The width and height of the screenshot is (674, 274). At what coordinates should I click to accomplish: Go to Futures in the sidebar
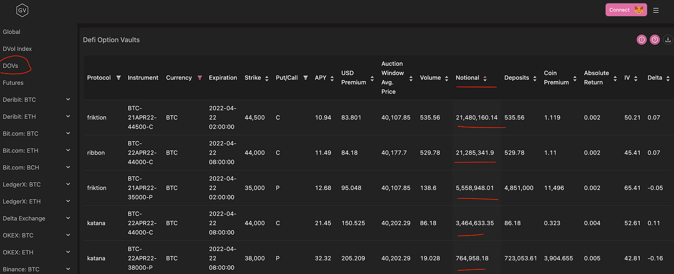13,83
